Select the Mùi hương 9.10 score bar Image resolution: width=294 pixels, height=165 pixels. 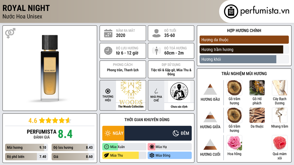pos(26,148)
